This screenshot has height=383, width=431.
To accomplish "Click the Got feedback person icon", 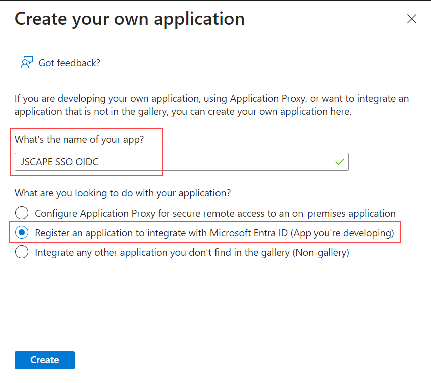I will coord(27,62).
